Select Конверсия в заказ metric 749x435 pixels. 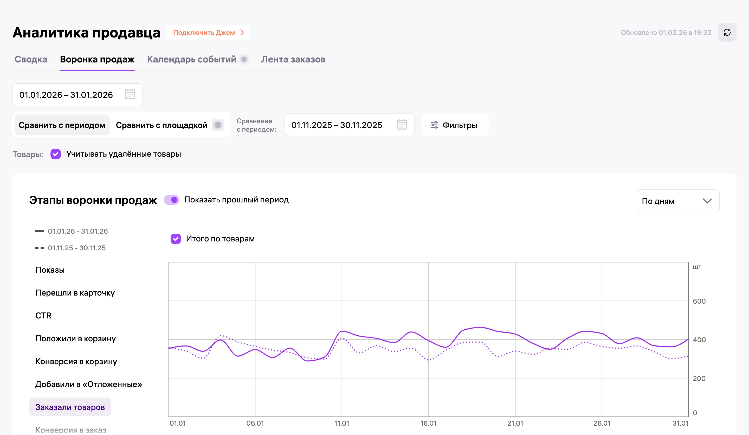71,430
